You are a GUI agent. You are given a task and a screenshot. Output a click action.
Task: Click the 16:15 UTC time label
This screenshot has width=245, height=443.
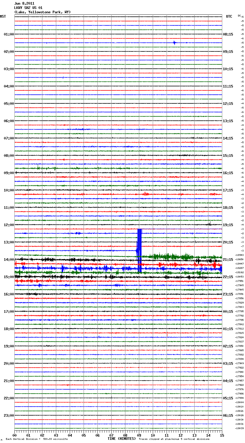coord(228,173)
